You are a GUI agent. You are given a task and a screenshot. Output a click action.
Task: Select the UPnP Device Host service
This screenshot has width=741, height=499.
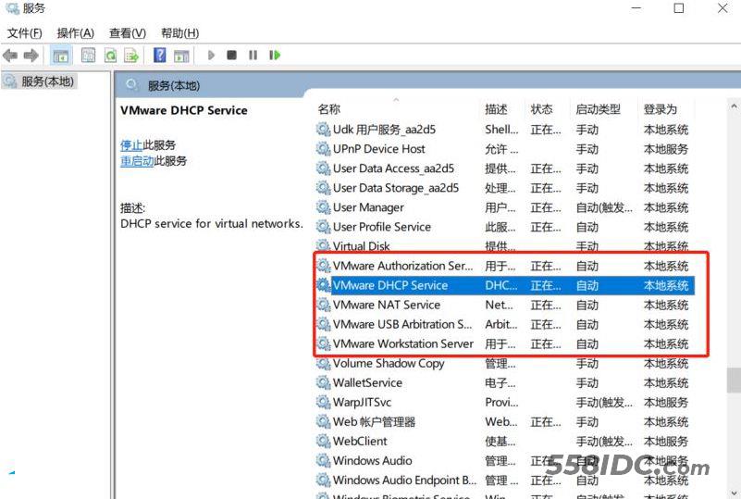coord(504,149)
